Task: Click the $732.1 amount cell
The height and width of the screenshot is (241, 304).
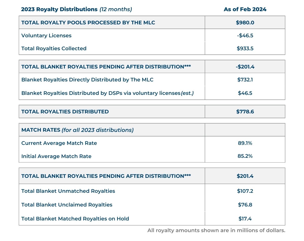Action: [245, 80]
